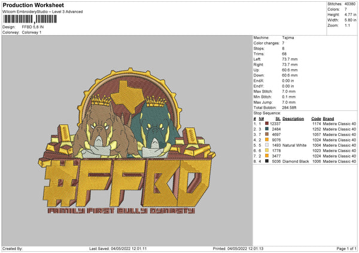
Task: Select the stitch count 9076
Action: 276,140
